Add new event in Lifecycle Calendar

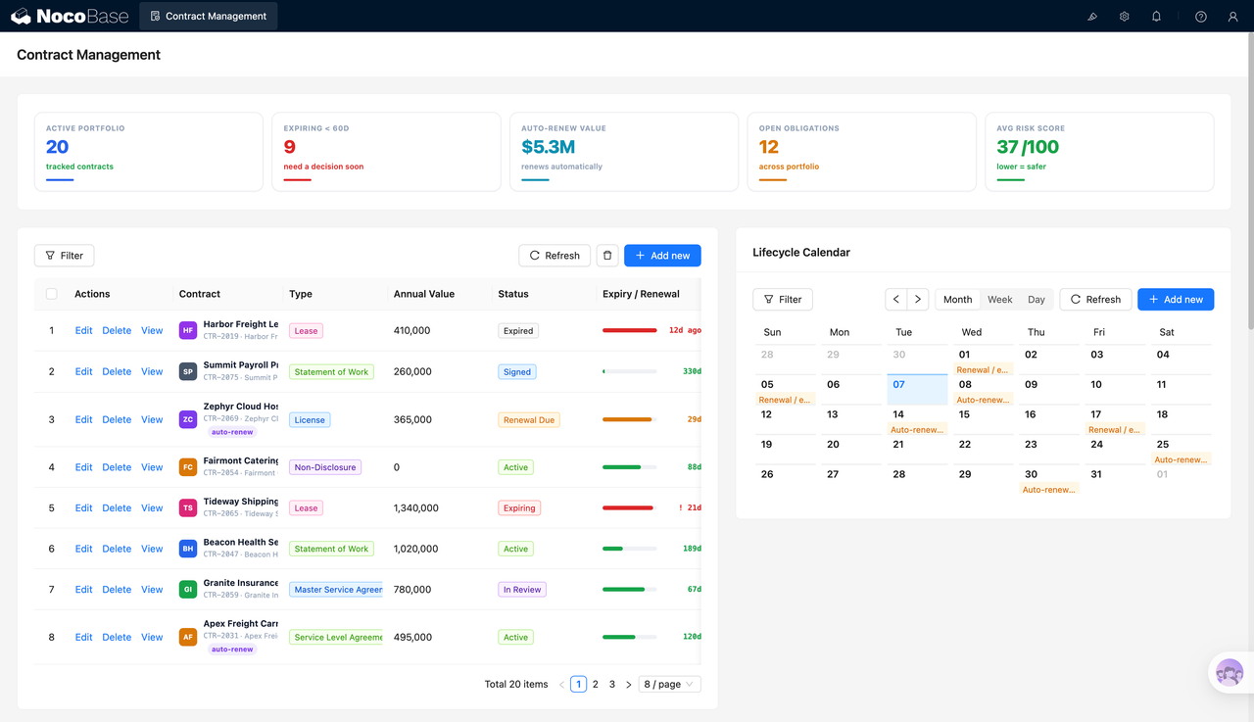pos(1176,300)
